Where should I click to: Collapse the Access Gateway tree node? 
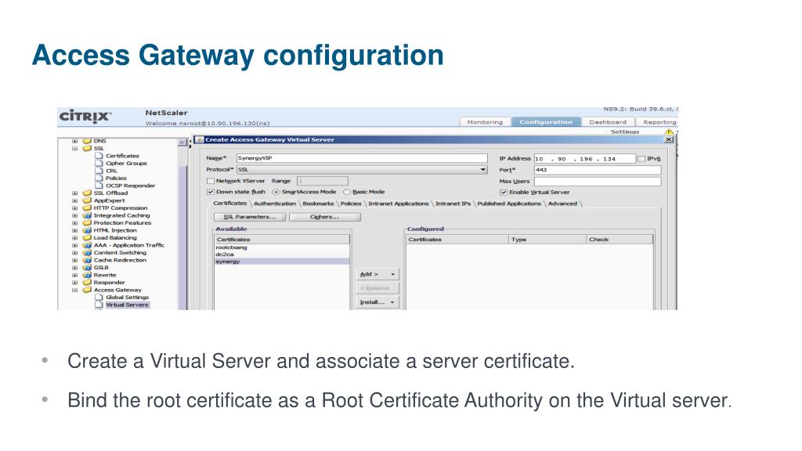tap(74, 290)
